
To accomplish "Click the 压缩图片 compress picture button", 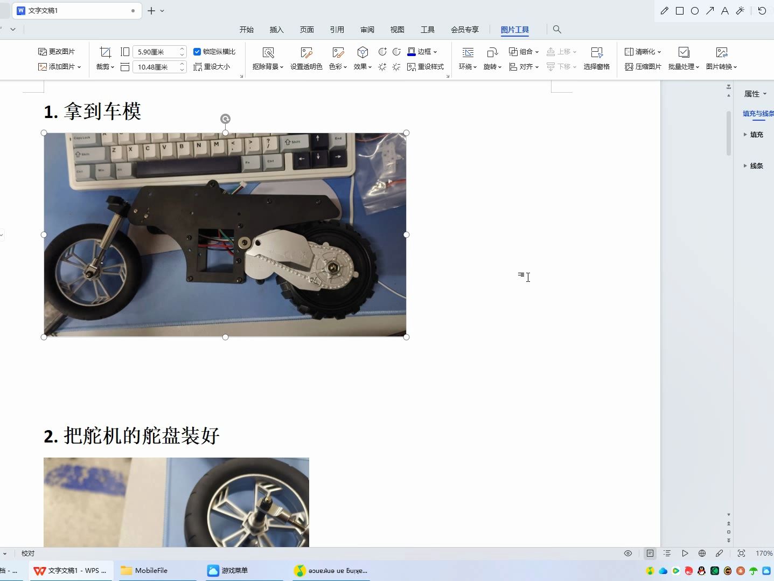I will (643, 67).
